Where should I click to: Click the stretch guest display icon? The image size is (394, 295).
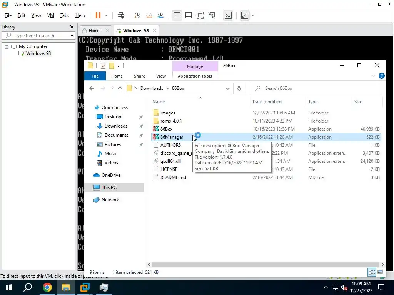(244, 15)
